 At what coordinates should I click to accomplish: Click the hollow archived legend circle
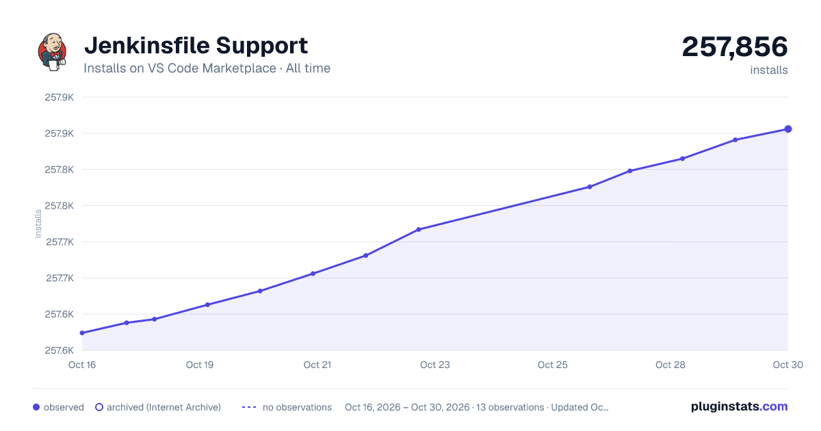pos(99,407)
